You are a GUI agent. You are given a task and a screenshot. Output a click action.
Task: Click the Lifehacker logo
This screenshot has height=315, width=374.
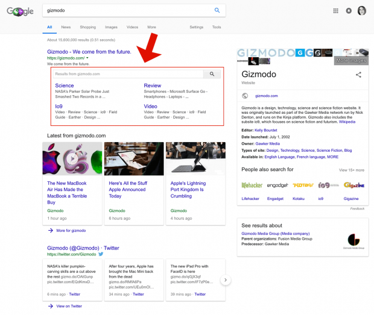pos(252,186)
